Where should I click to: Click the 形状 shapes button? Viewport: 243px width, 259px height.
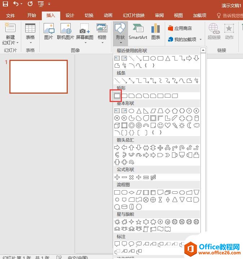(x=120, y=34)
